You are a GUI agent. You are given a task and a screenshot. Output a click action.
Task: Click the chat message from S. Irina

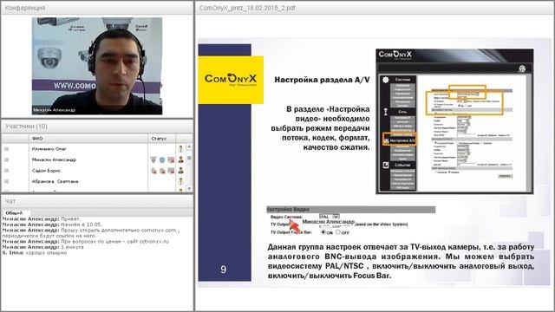[35, 253]
